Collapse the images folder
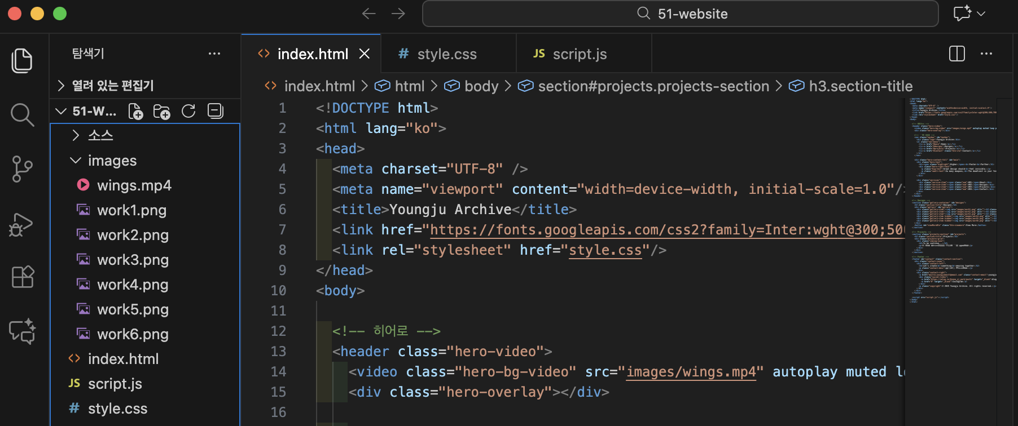The image size is (1018, 426). [x=146, y=161]
